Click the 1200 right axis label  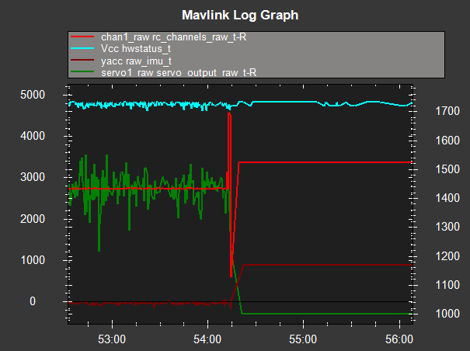click(x=447, y=256)
